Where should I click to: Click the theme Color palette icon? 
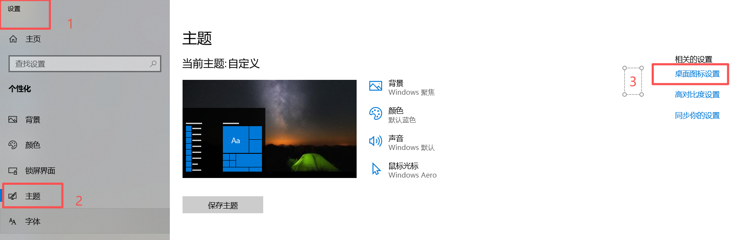point(376,113)
